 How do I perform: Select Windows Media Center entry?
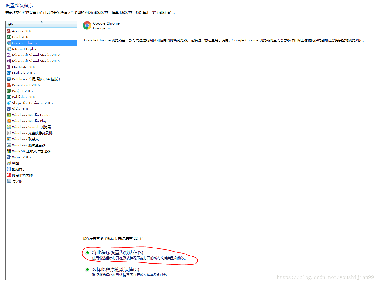coord(31,115)
